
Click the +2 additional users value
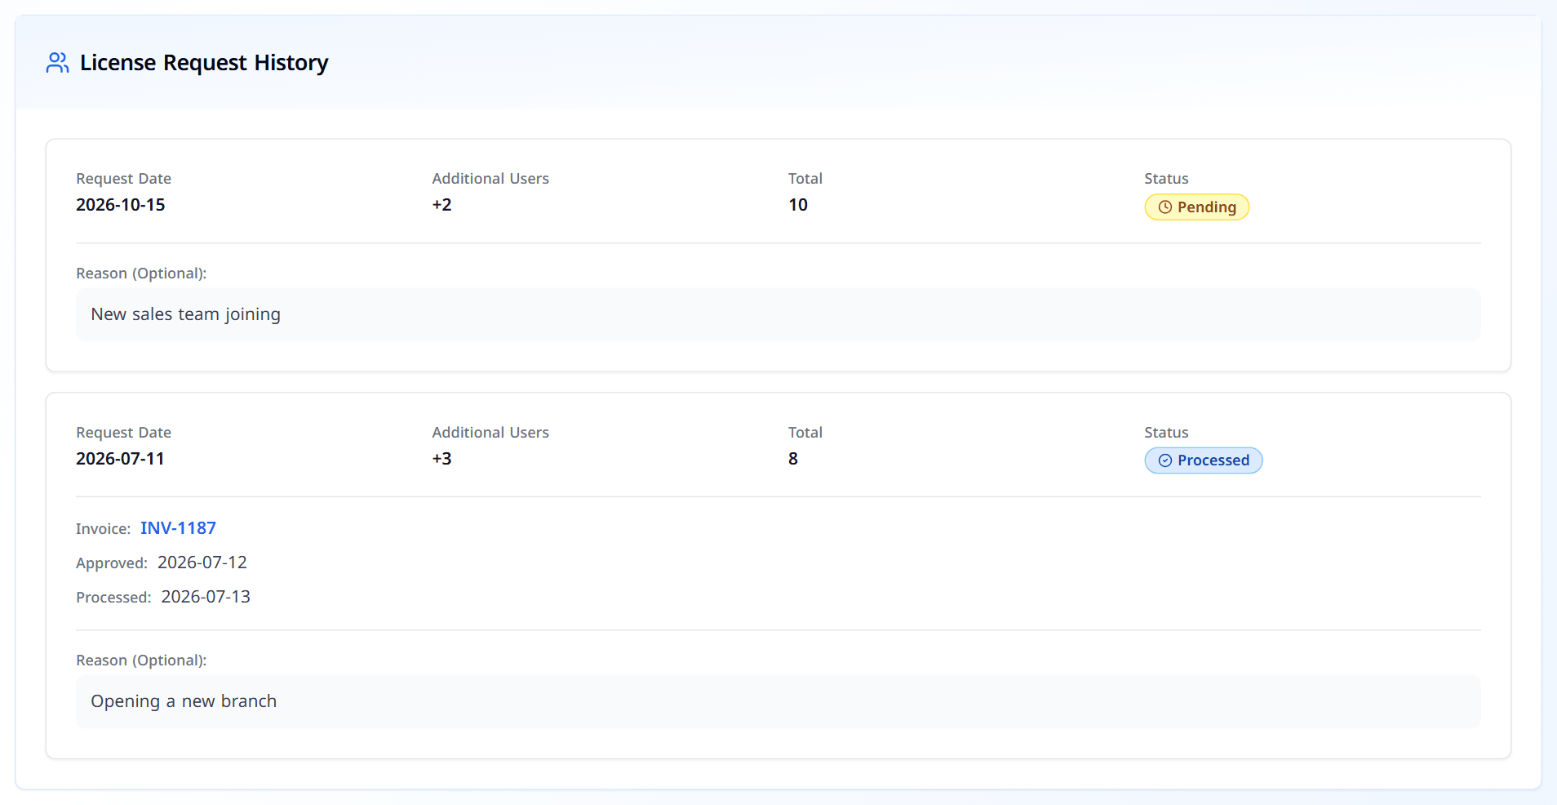(x=441, y=205)
